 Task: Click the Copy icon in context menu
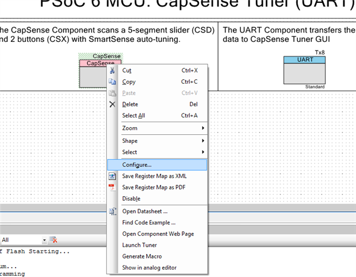pos(112,81)
